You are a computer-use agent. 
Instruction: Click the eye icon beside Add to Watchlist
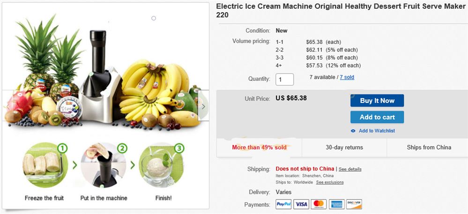353,131
